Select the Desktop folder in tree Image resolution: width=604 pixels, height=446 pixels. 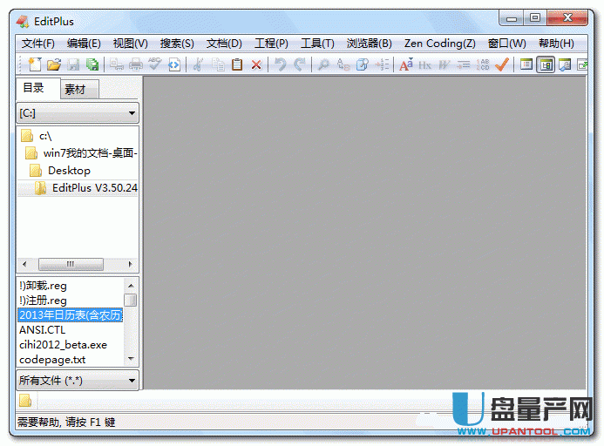point(69,171)
